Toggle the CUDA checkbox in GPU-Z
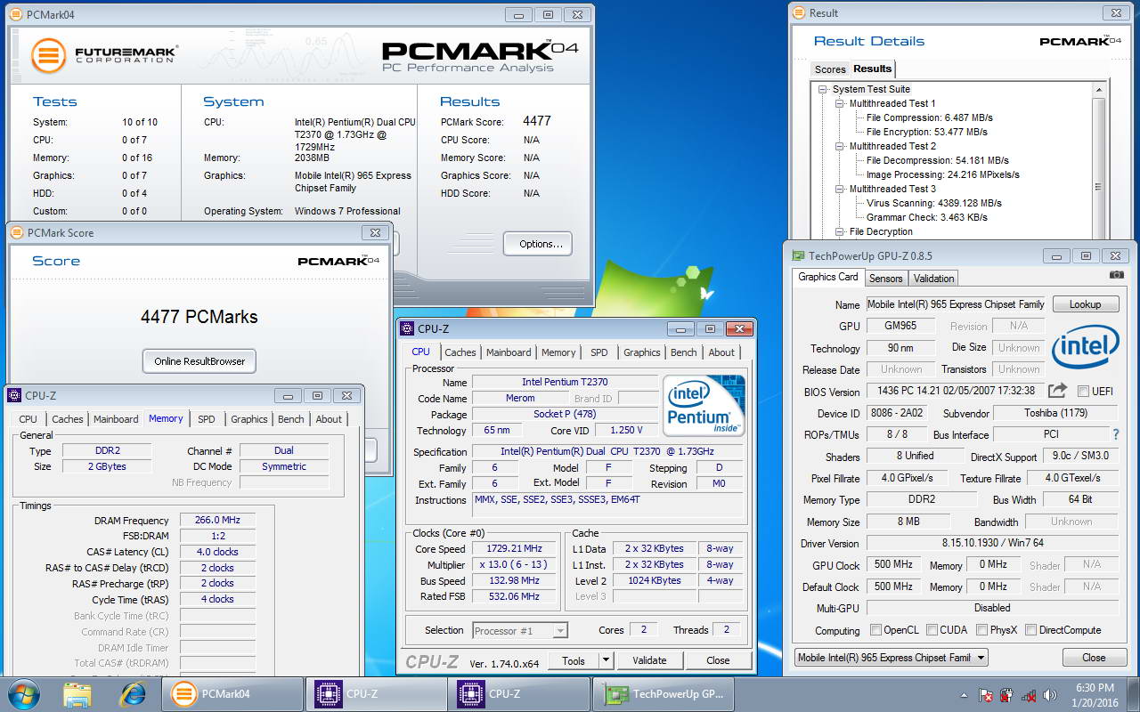This screenshot has width=1140, height=712. click(932, 630)
